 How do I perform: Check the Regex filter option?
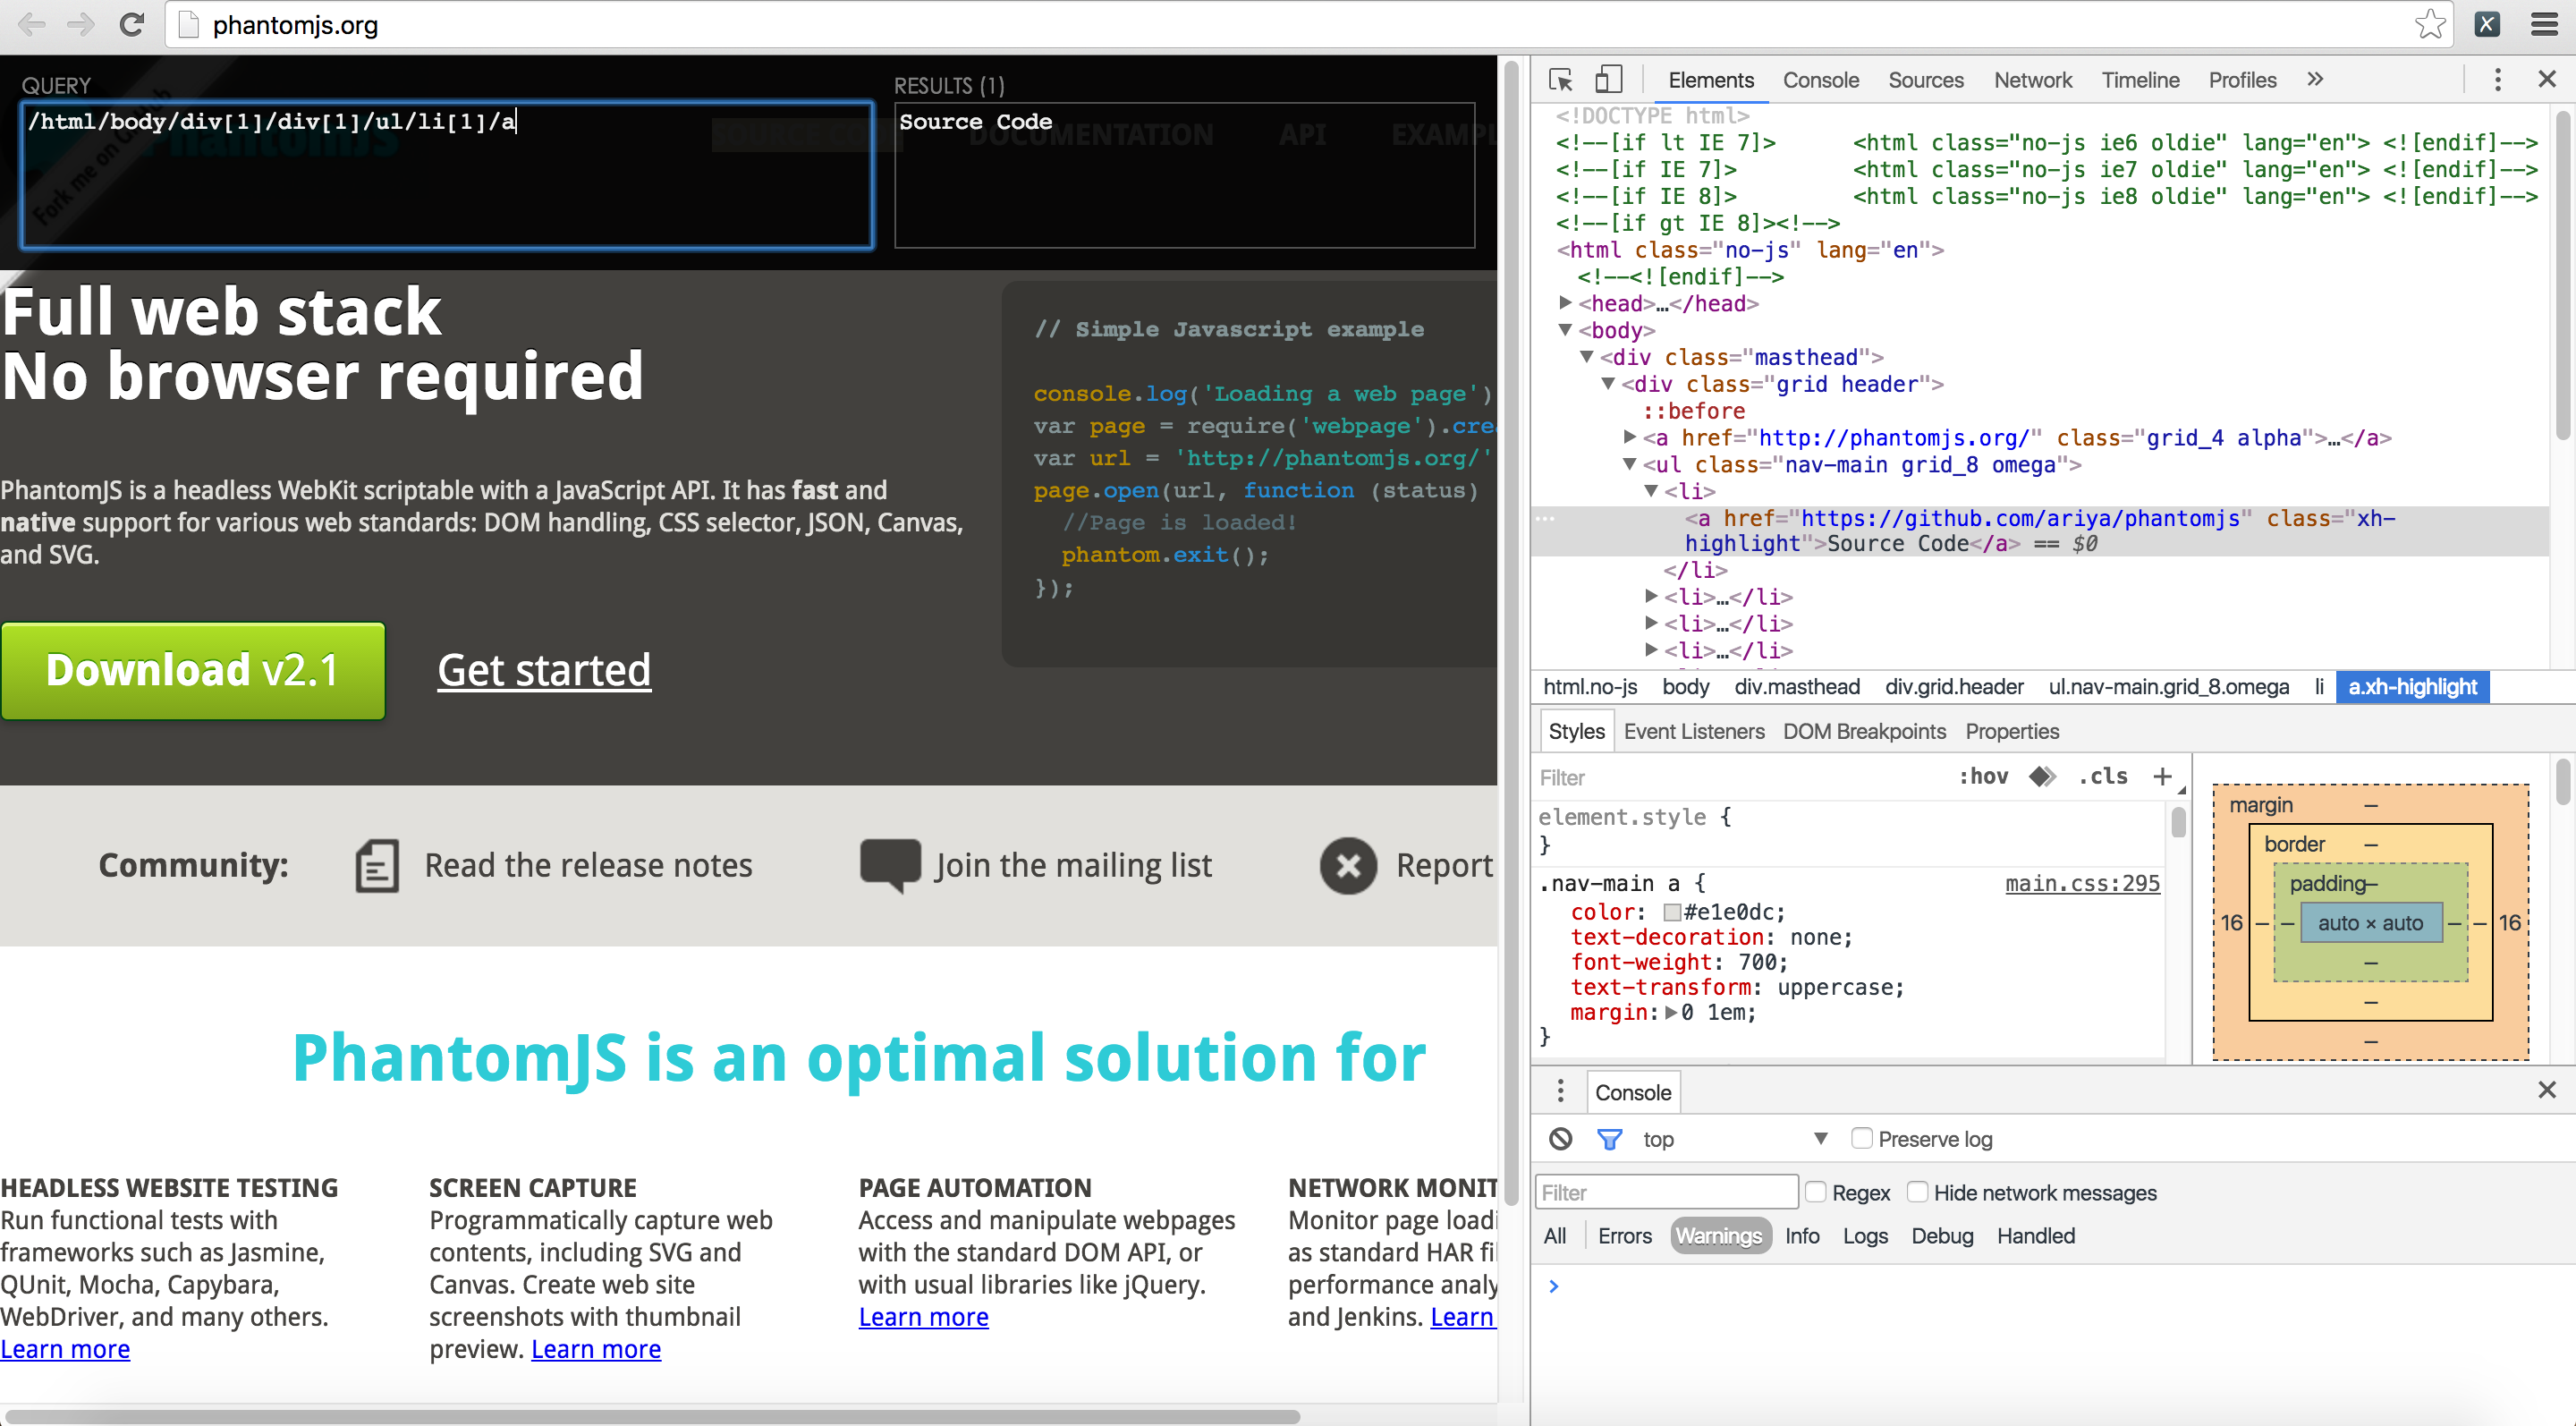pos(1816,1192)
